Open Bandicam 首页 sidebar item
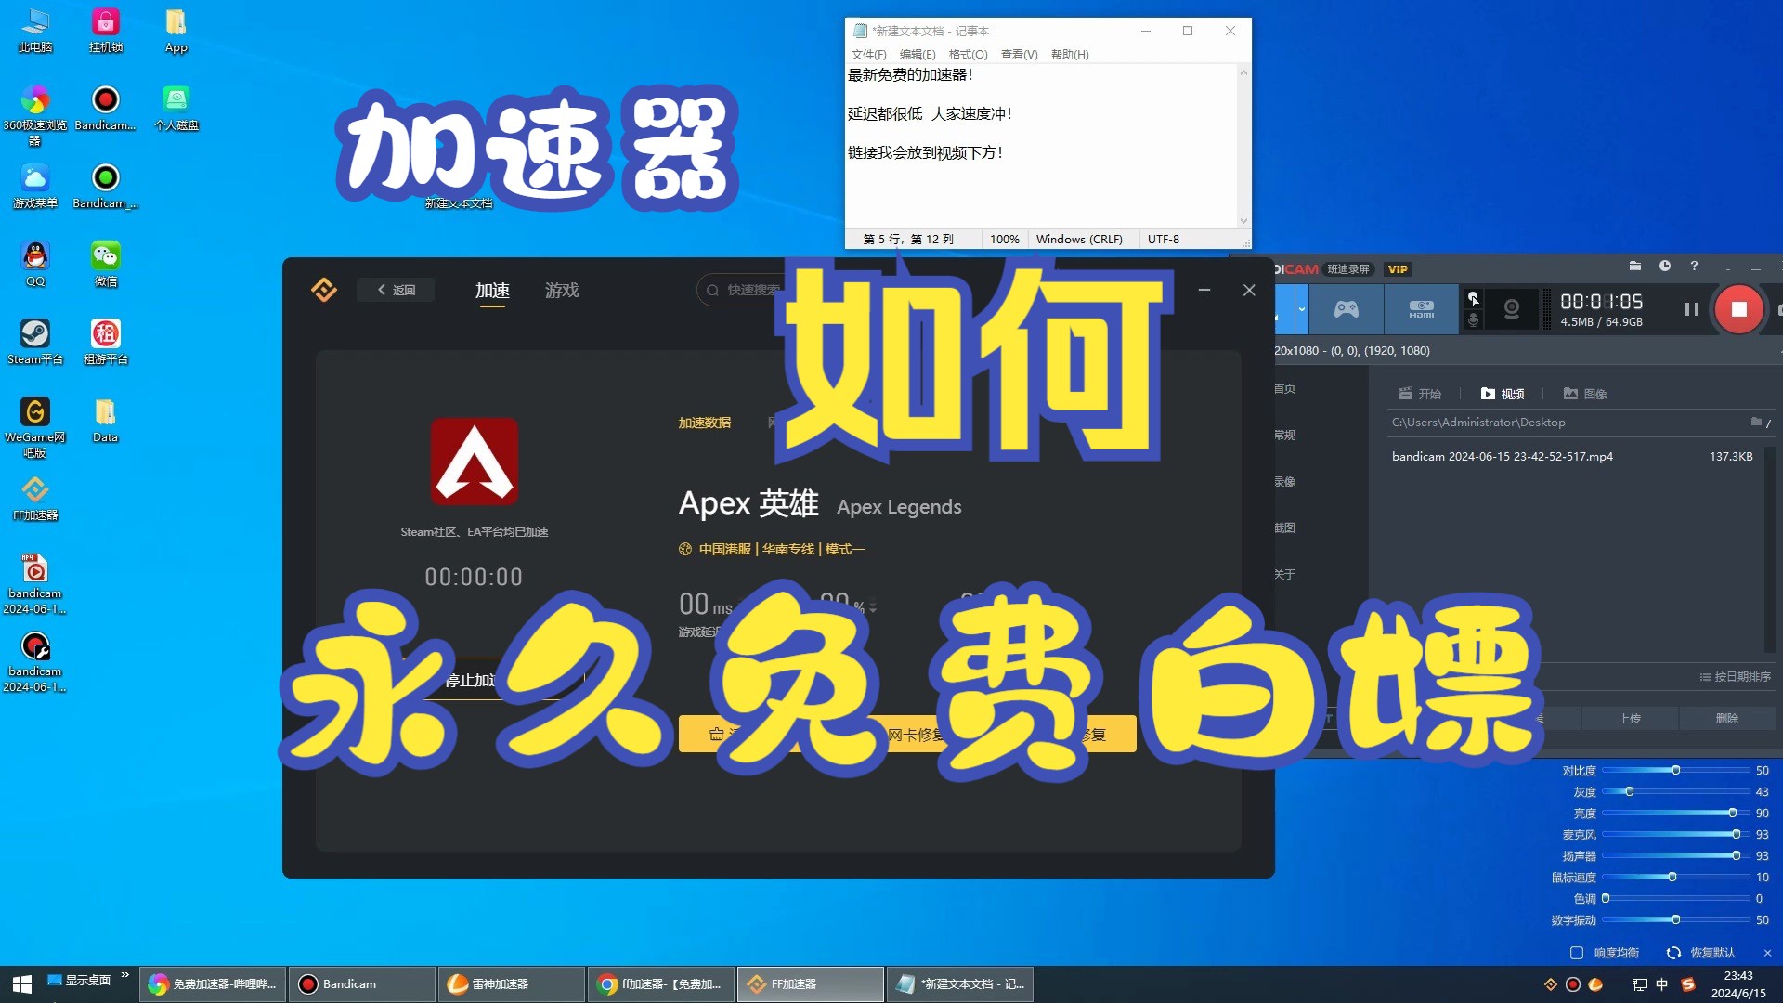 tap(1285, 388)
